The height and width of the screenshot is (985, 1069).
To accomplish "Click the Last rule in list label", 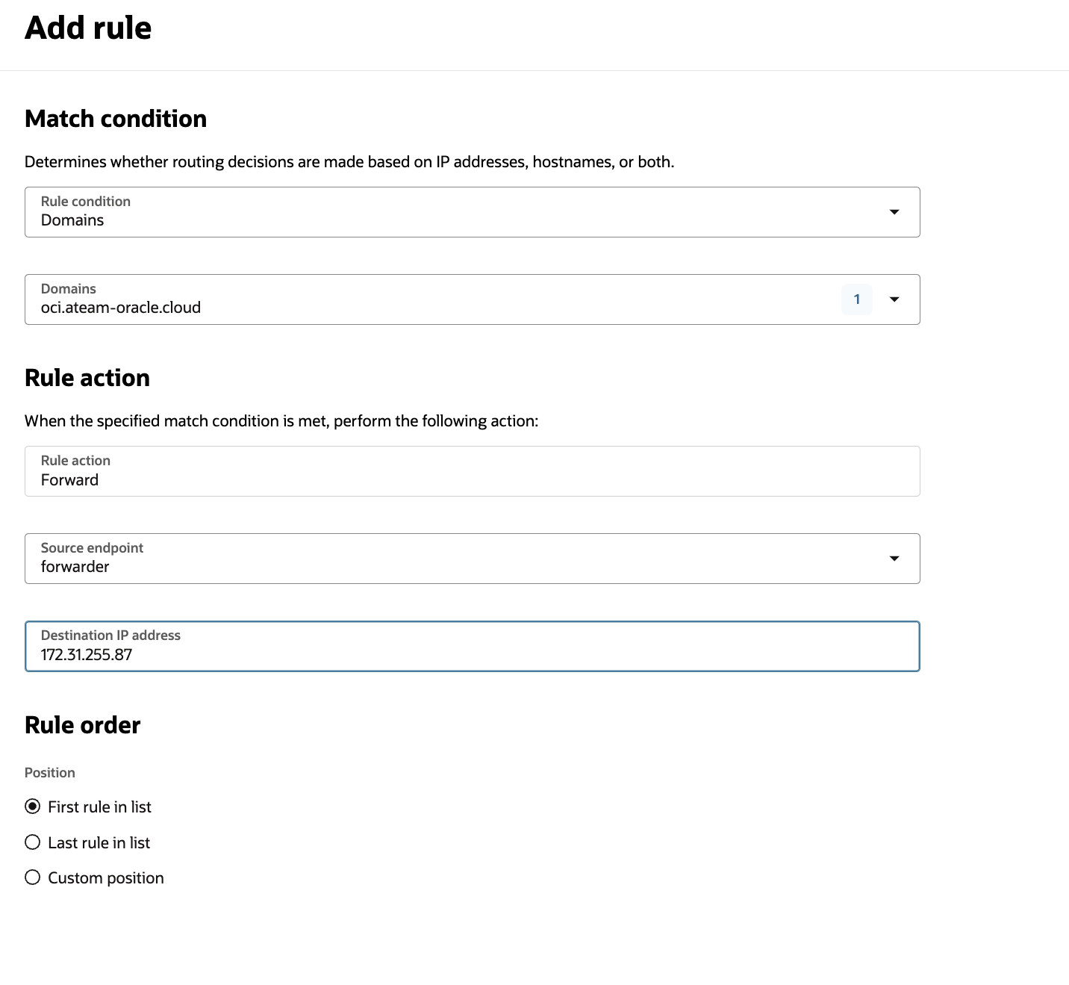I will [x=99, y=843].
